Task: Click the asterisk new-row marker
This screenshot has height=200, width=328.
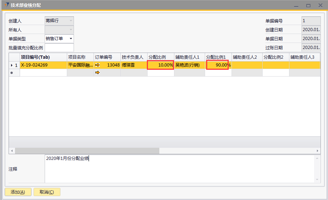Action: click(12, 73)
